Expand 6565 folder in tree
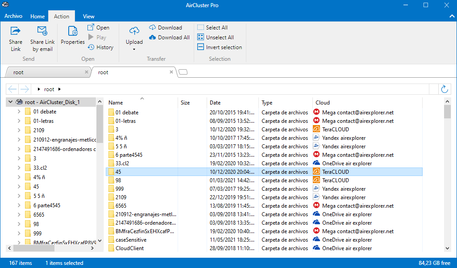 (19, 215)
